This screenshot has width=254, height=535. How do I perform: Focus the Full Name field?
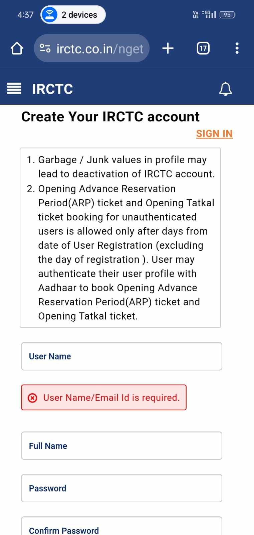point(121,446)
